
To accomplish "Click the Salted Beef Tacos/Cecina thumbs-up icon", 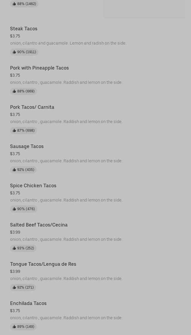I will point(14,248).
